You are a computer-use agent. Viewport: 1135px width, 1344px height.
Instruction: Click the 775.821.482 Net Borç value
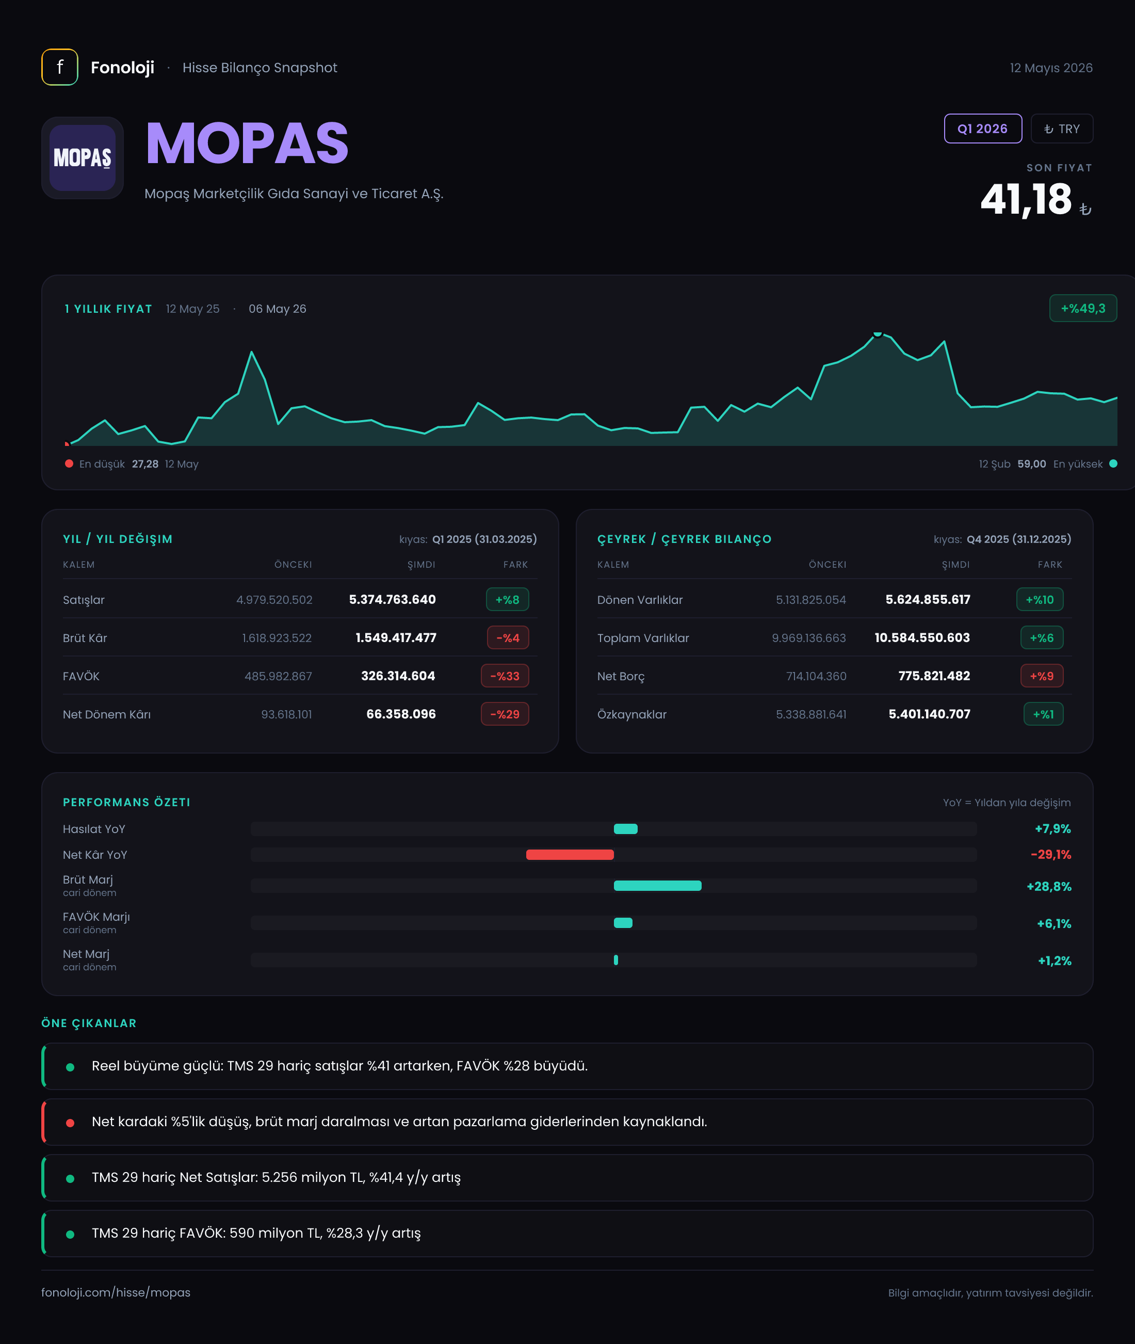[934, 676]
